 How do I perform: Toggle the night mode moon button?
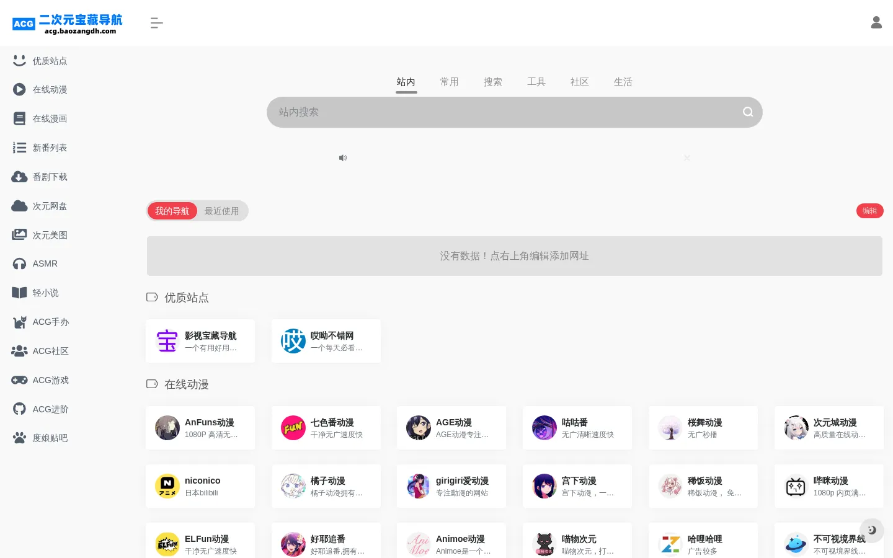[872, 530]
